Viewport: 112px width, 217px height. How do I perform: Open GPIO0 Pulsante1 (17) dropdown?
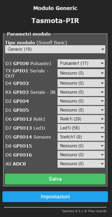coord(81,63)
